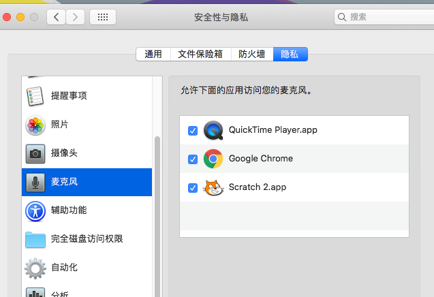Click the Scratch 2.app name
434x297 pixels.
pos(258,187)
